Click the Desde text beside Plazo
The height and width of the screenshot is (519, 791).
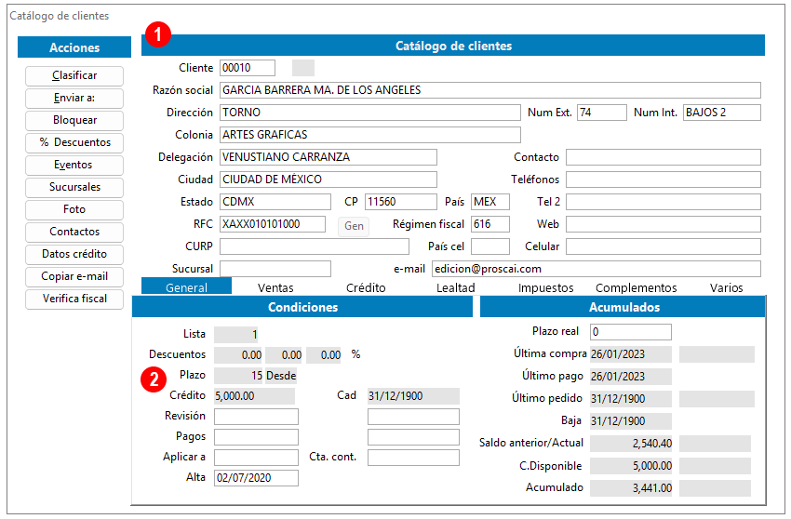(x=281, y=376)
